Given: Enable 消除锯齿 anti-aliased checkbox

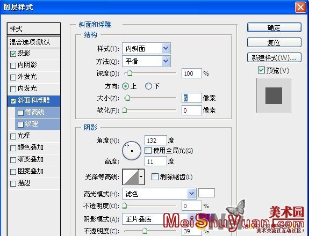Looking at the screenshot, I should point(155,177).
